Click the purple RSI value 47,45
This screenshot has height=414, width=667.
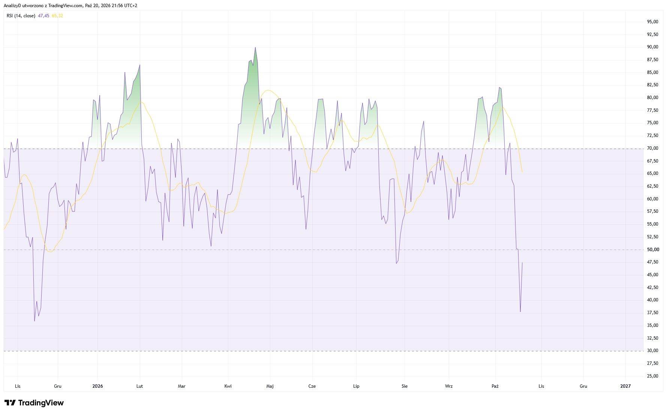43,16
